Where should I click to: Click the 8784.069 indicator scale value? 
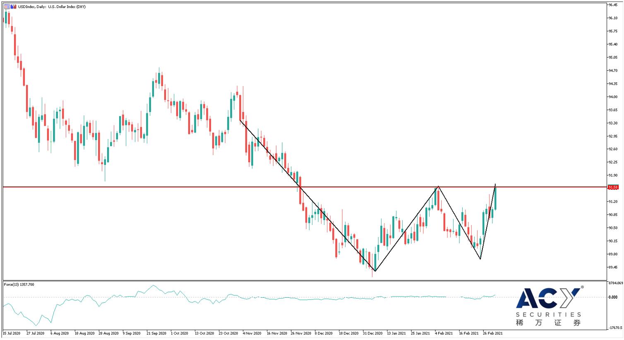[x=615, y=283]
